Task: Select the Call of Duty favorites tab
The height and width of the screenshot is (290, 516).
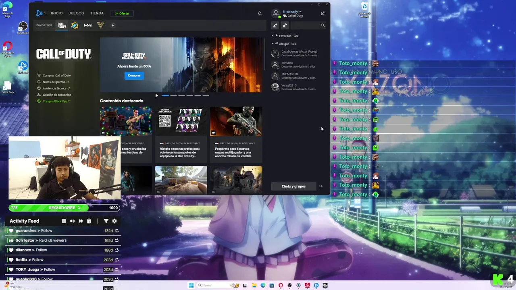Action: click(x=62, y=25)
